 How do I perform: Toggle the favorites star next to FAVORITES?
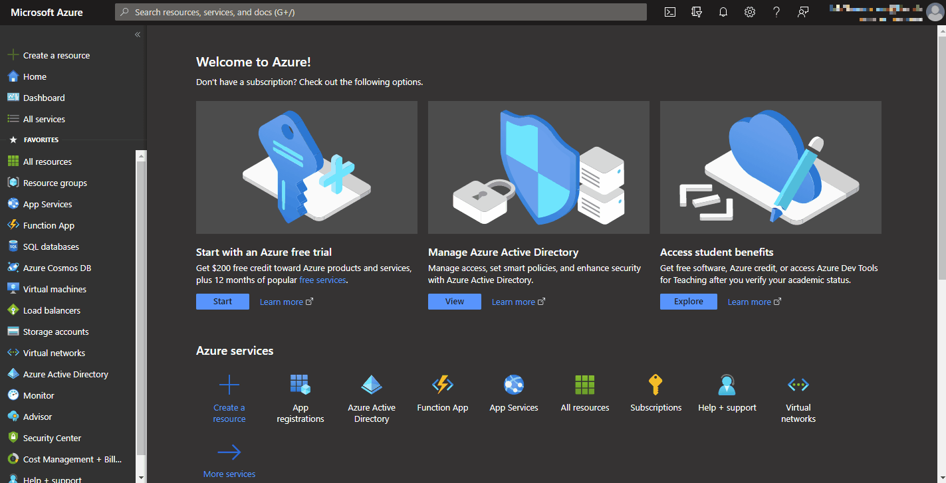click(13, 140)
